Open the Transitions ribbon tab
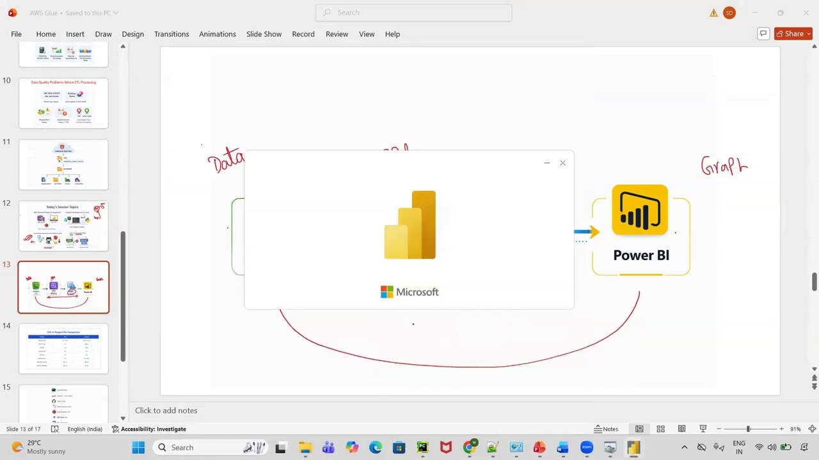 coord(171,34)
